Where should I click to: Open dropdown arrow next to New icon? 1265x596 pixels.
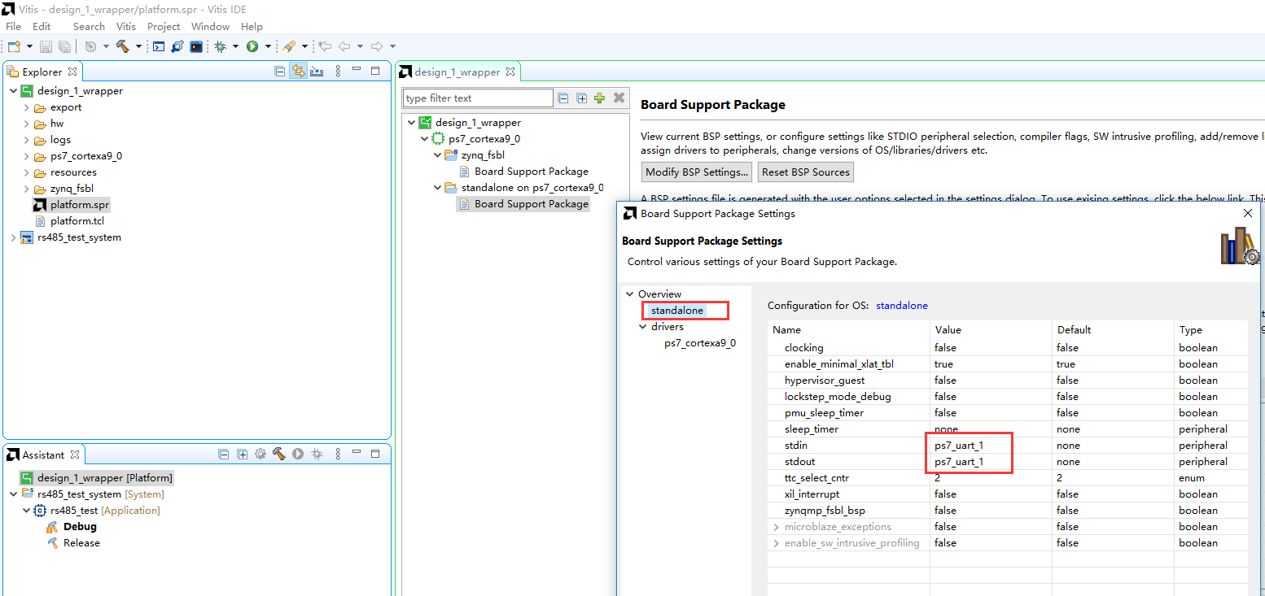click(x=30, y=47)
